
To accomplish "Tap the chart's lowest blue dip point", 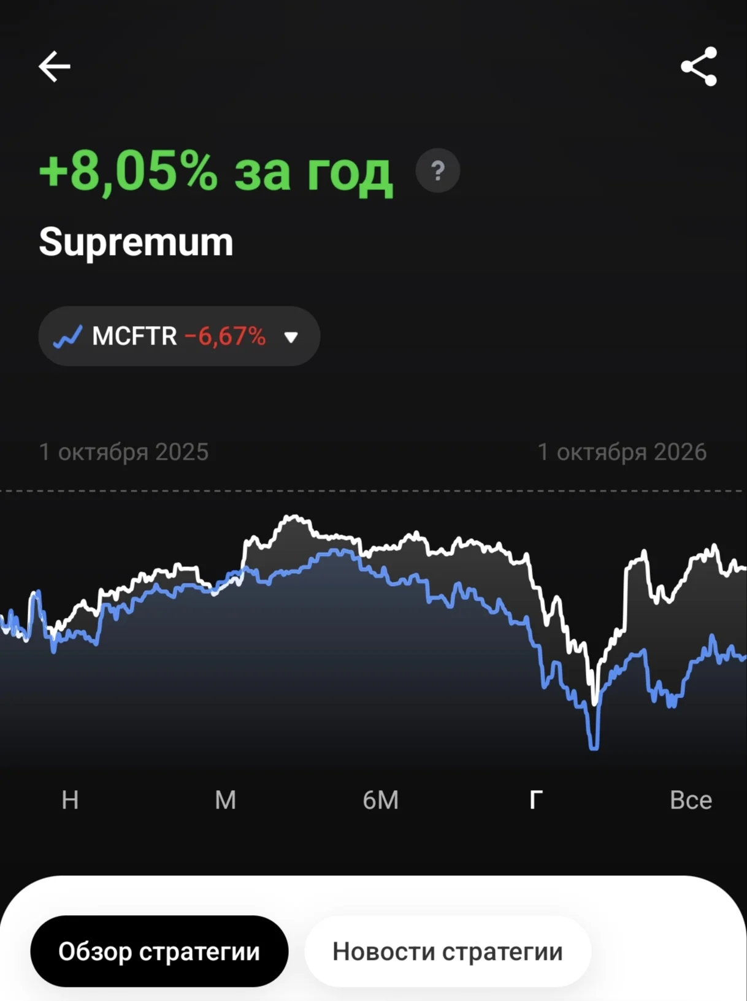I will (594, 747).
